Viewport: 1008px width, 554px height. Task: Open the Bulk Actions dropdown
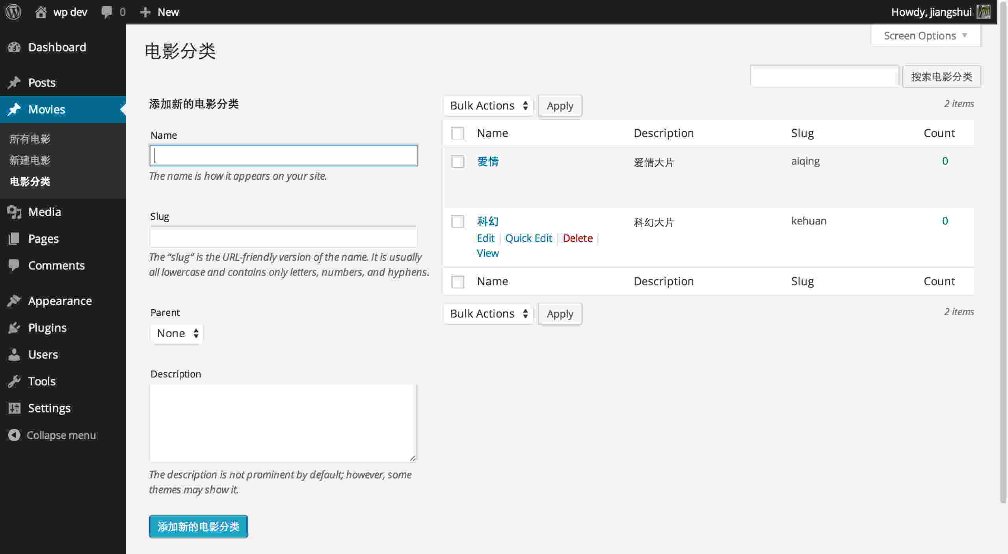click(x=487, y=105)
